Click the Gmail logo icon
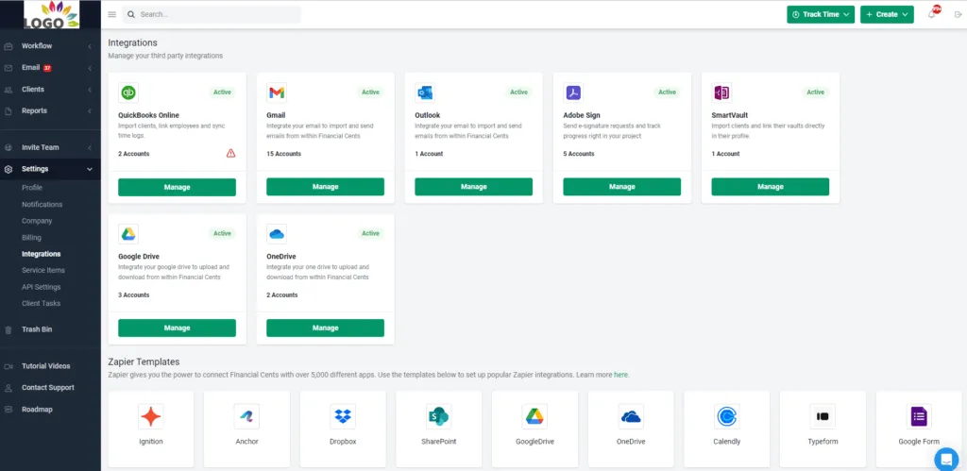This screenshot has width=967, height=471. click(277, 93)
